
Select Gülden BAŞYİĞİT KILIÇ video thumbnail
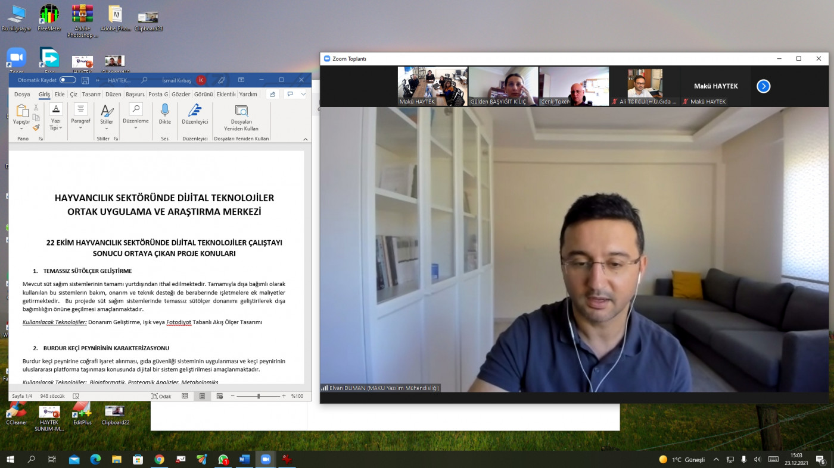click(503, 86)
